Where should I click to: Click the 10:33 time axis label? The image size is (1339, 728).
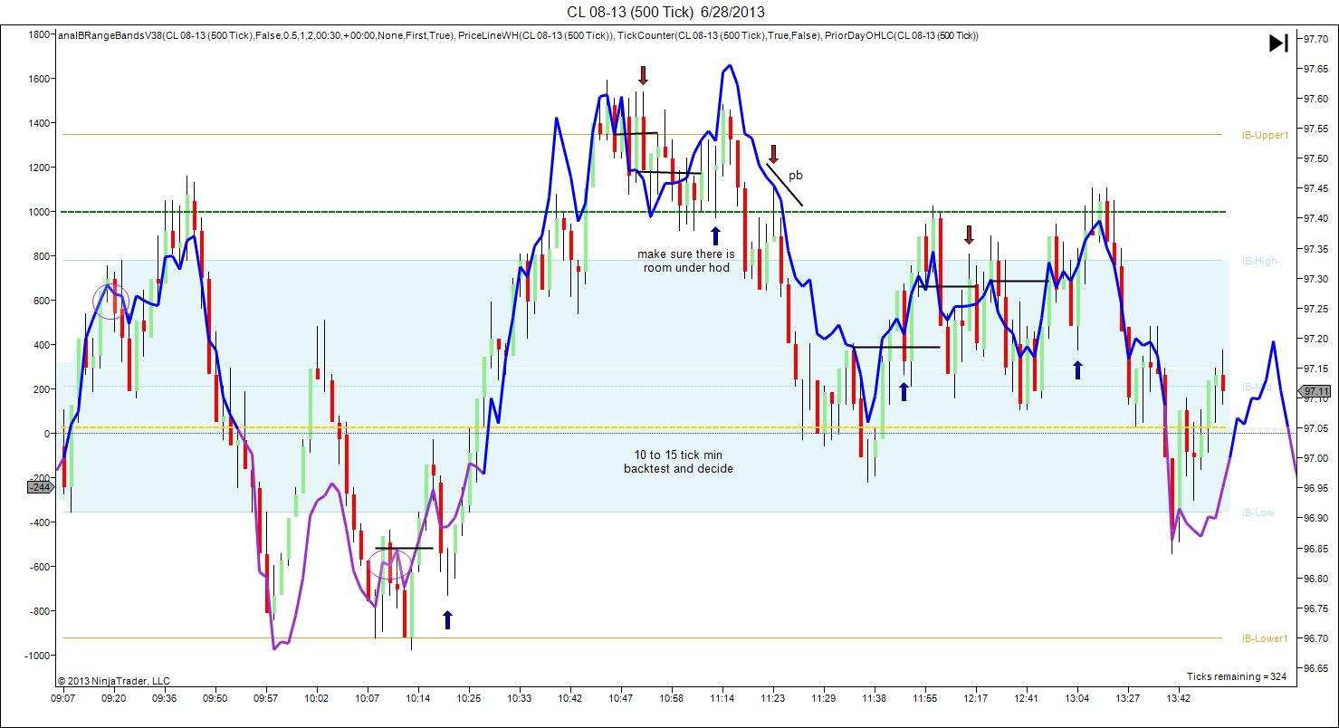[x=520, y=698]
